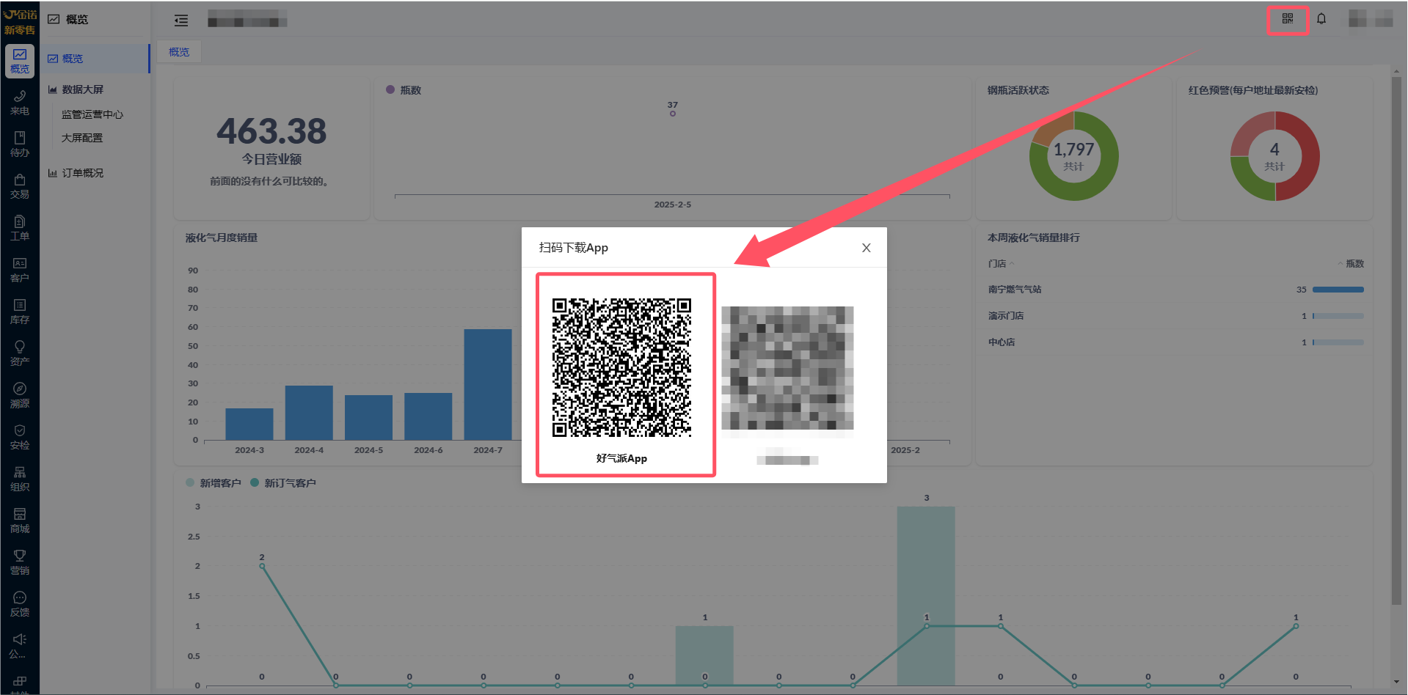The height and width of the screenshot is (695, 1408).
Task: Open 大屏配置 menu item
Action: tap(82, 138)
